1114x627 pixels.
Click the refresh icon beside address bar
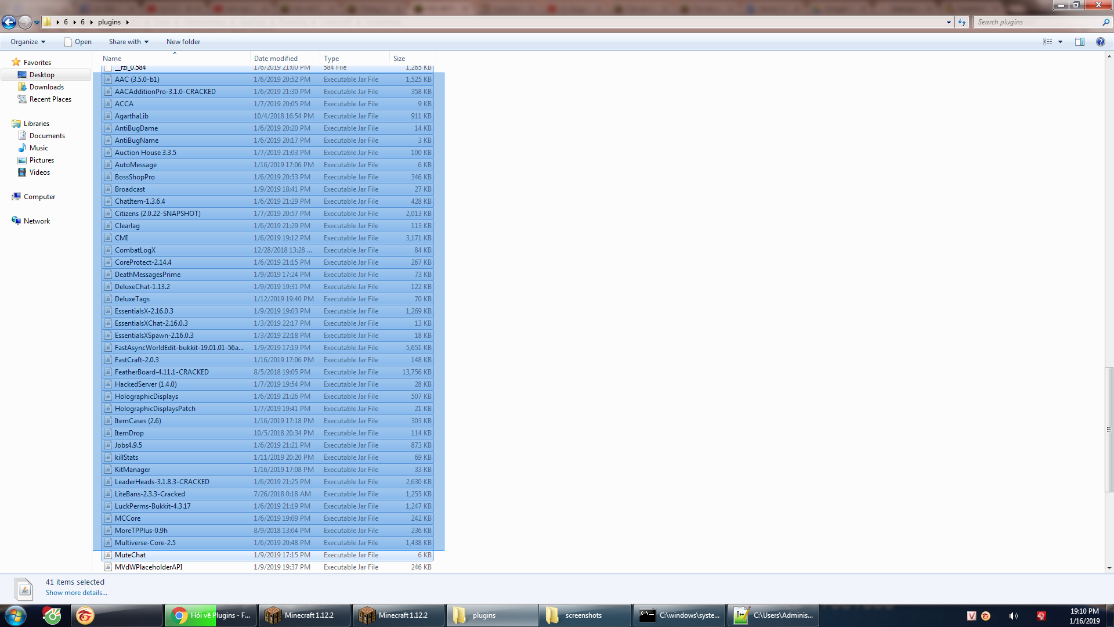(962, 22)
